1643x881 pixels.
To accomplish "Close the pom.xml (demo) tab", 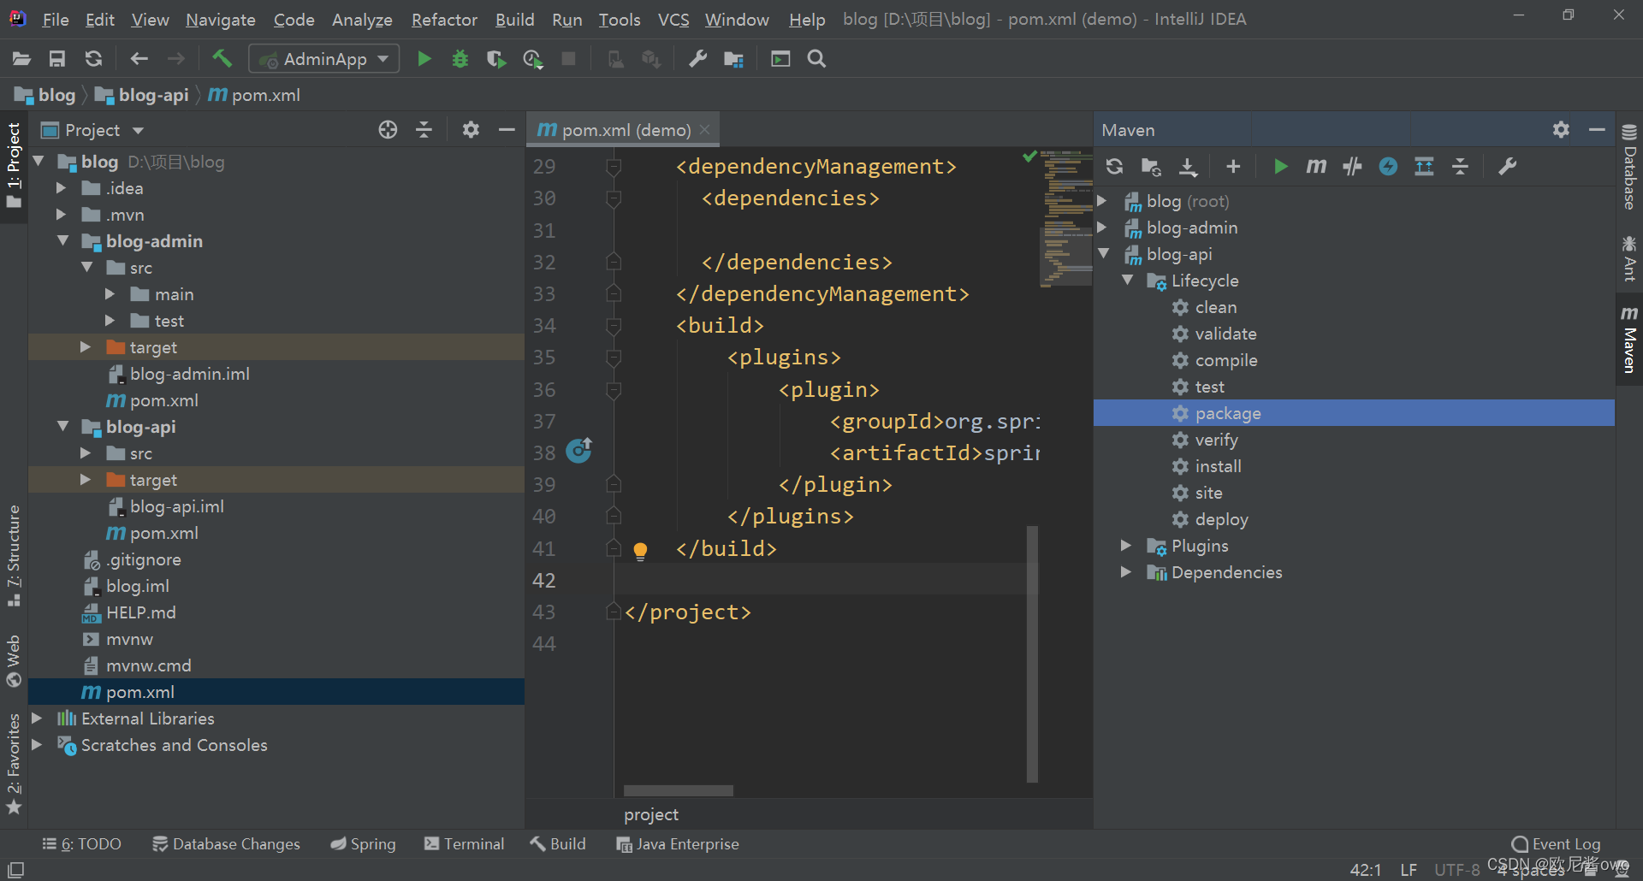I will (x=705, y=129).
